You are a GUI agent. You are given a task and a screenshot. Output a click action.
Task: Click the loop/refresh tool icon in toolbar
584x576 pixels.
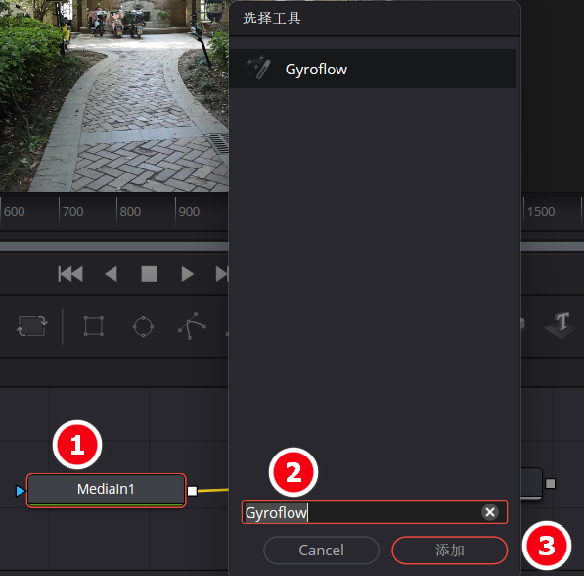[x=31, y=326]
